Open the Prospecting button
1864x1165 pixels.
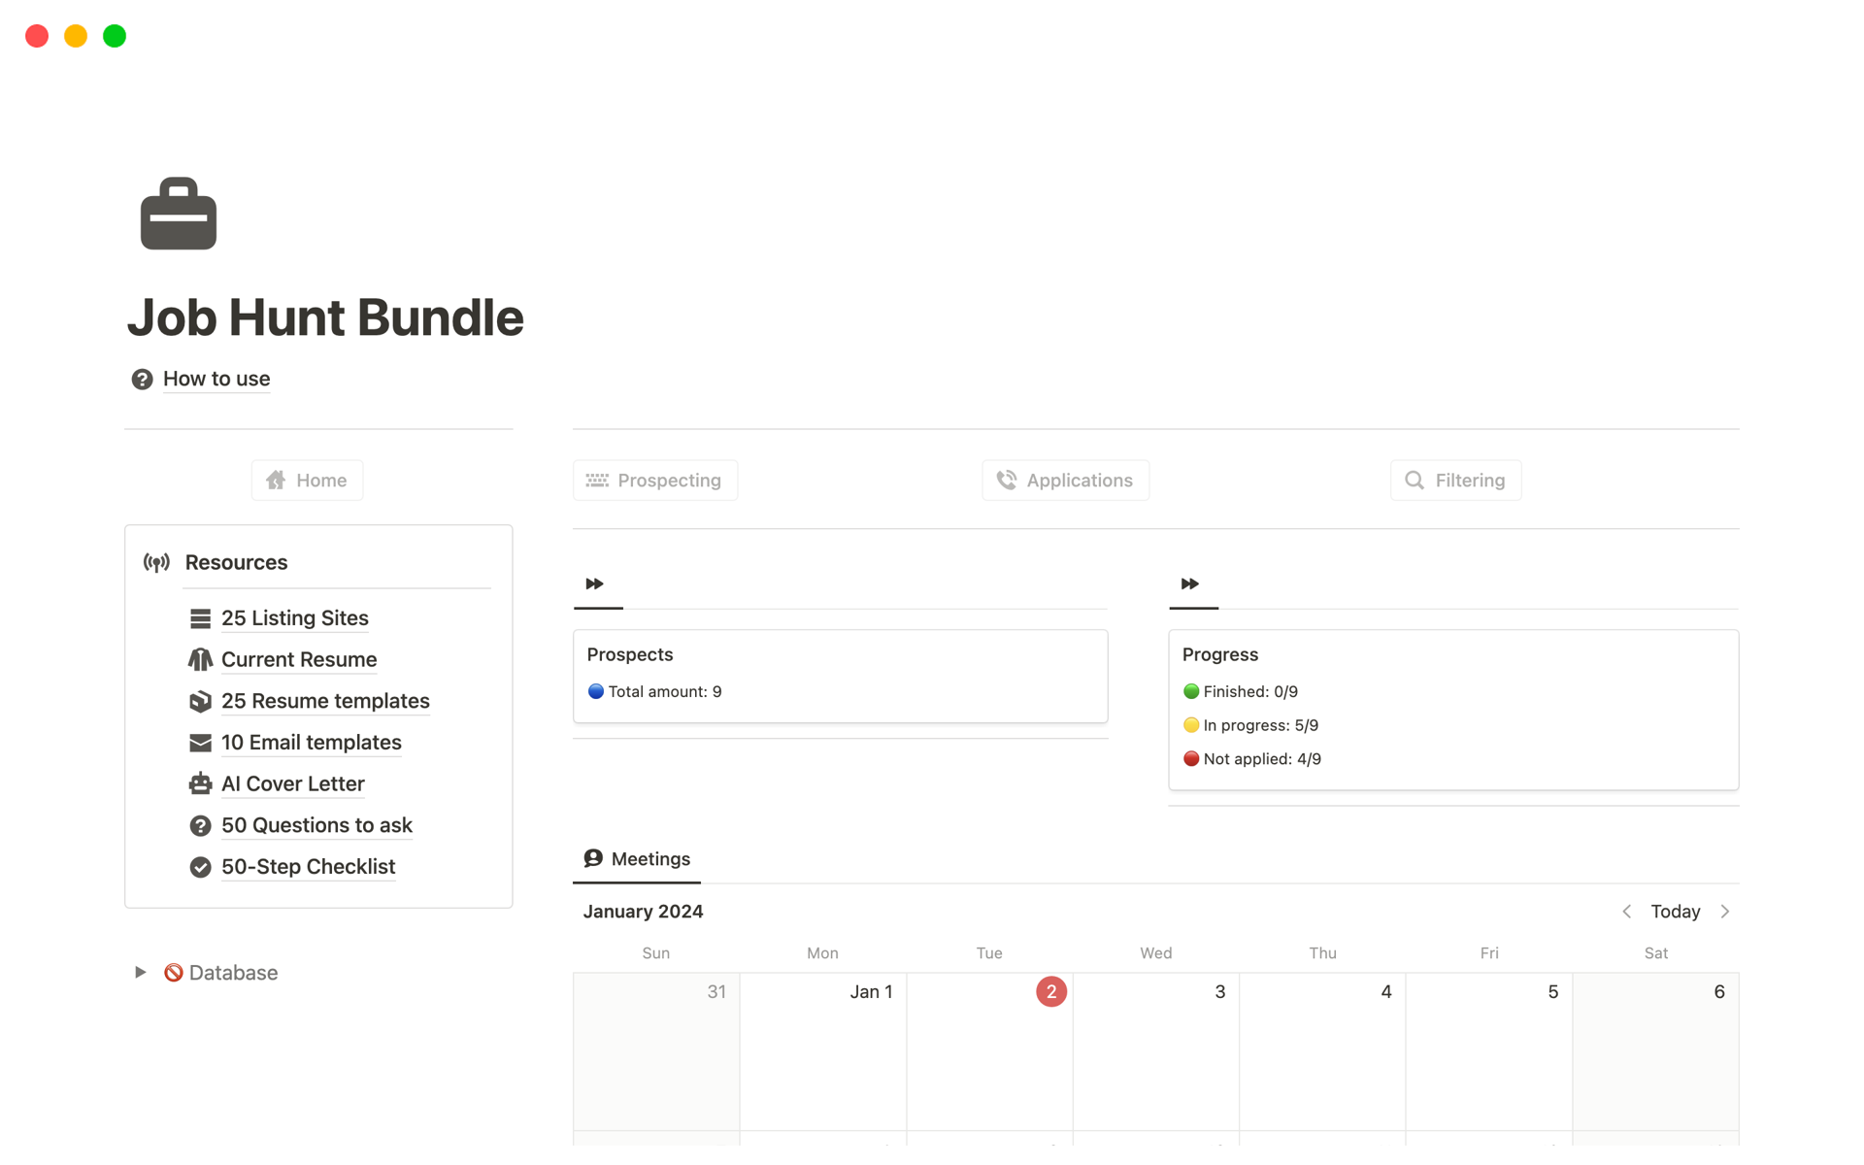pos(655,481)
